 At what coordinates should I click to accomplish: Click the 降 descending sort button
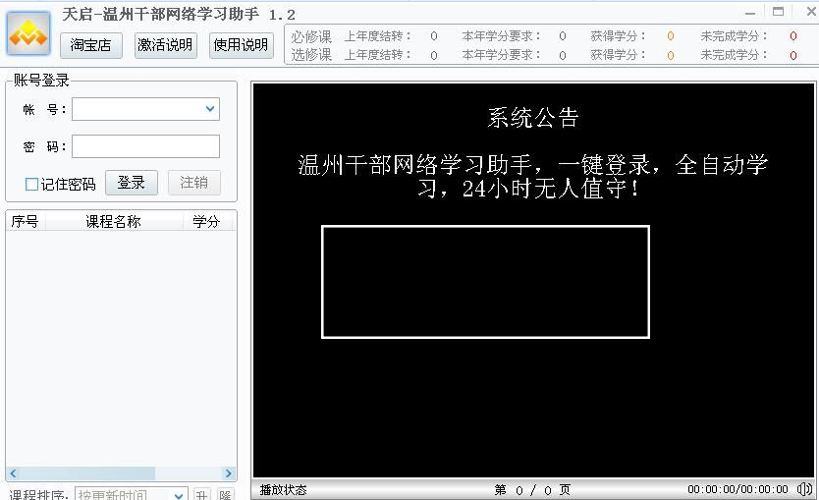pyautogui.click(x=225, y=494)
